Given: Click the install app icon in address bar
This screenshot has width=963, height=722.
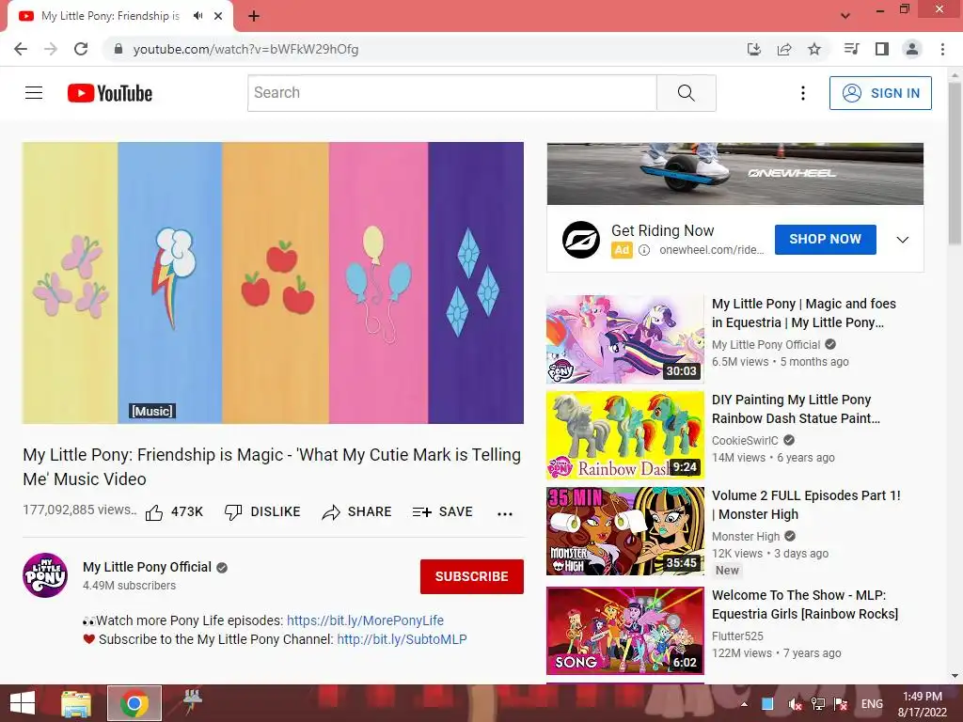Looking at the screenshot, I should pos(754,49).
